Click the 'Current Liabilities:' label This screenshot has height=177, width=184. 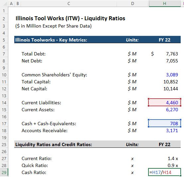coord(42,103)
